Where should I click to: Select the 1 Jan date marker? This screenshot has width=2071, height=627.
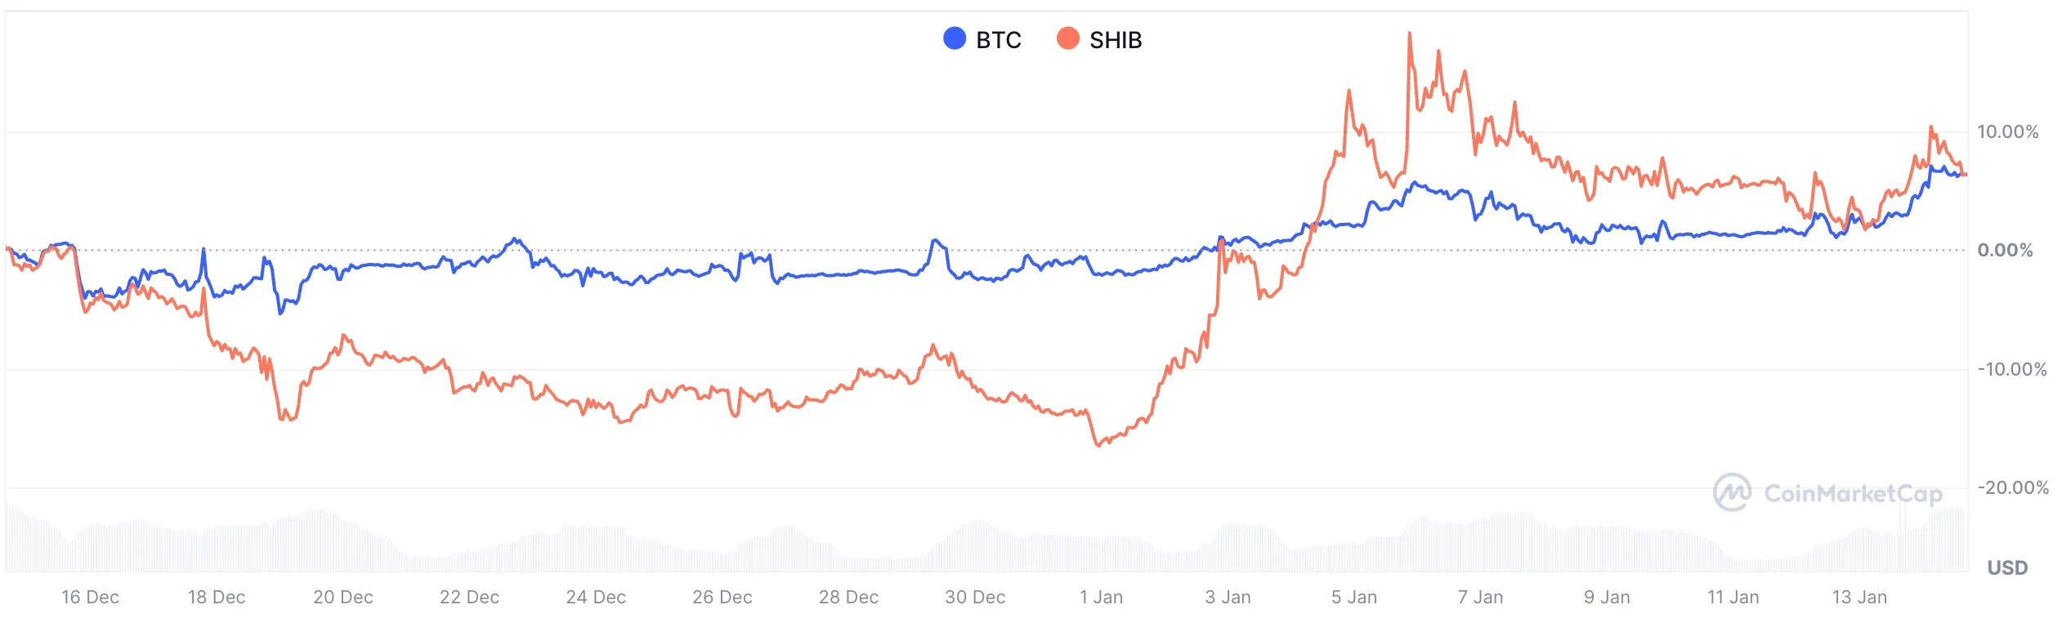coord(1101,597)
